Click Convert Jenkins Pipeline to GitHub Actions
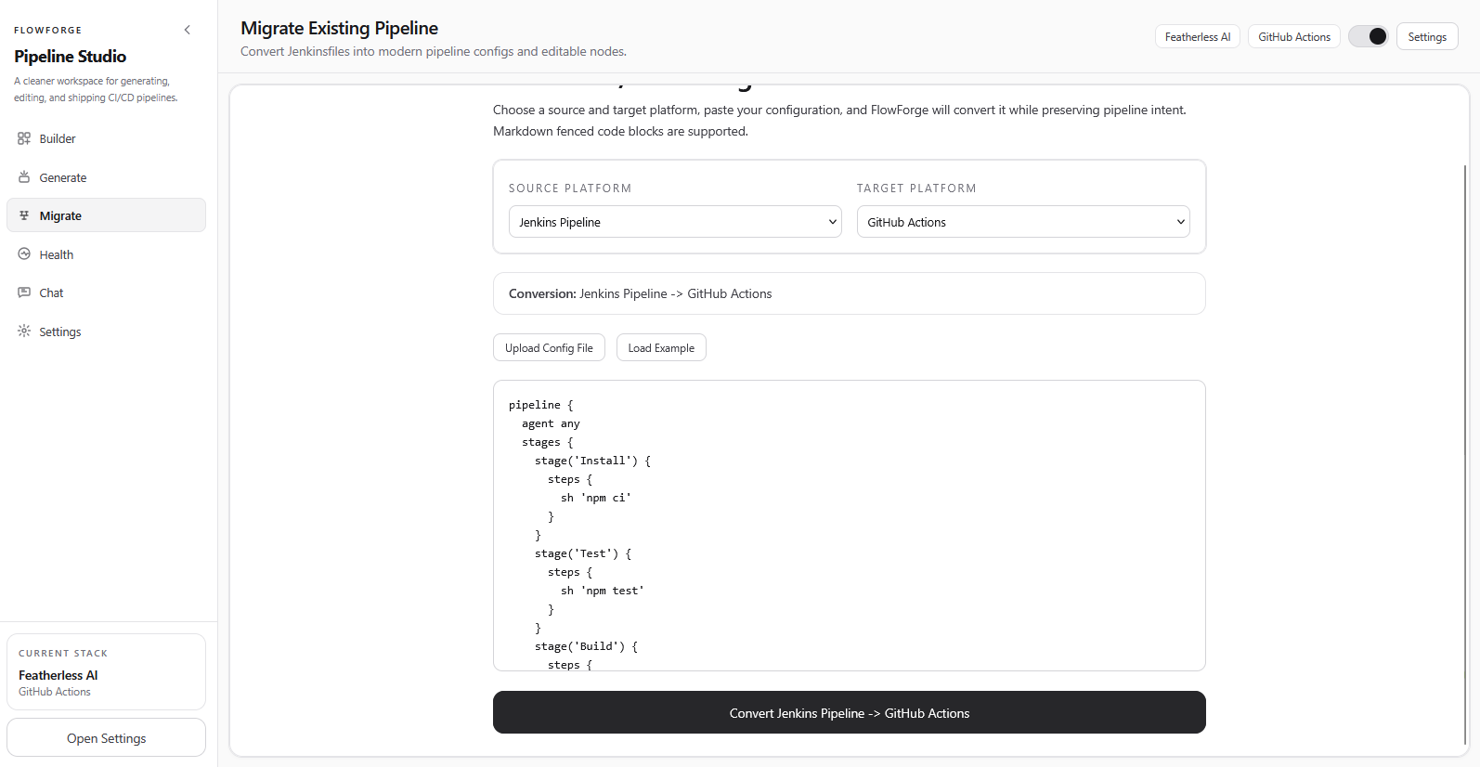This screenshot has width=1480, height=767. tap(849, 713)
